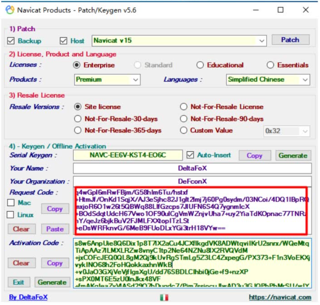Click the Patch button
This screenshot has width=320, height=305.
[290, 40]
